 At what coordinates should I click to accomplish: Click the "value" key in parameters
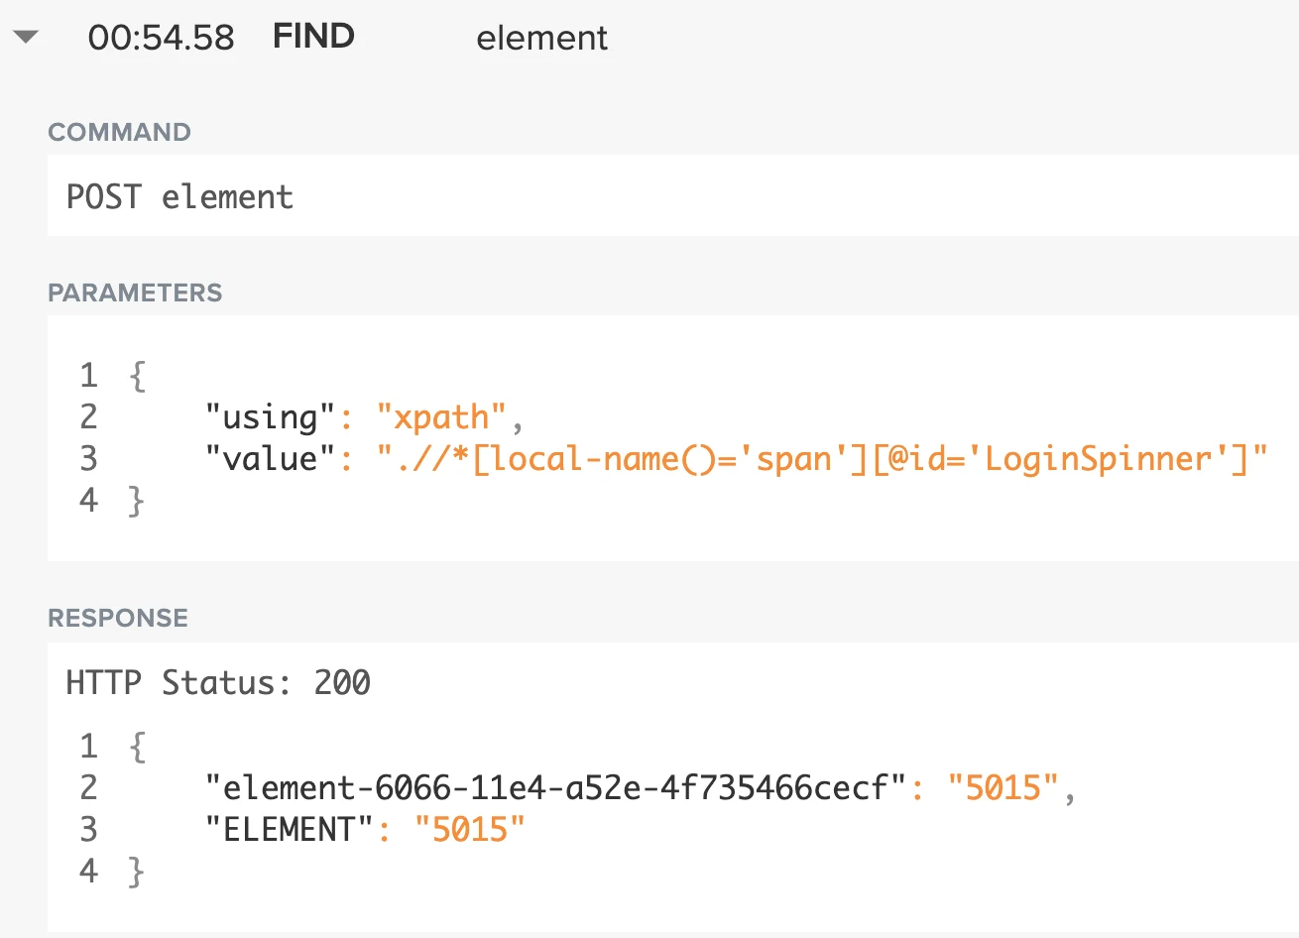tap(271, 459)
